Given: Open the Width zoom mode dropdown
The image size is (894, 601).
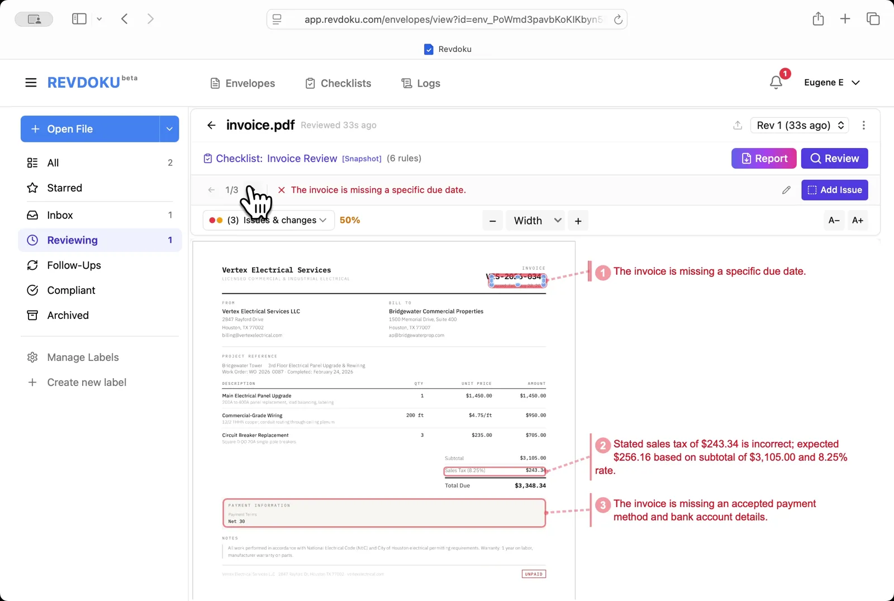Looking at the screenshot, I should pyautogui.click(x=535, y=220).
